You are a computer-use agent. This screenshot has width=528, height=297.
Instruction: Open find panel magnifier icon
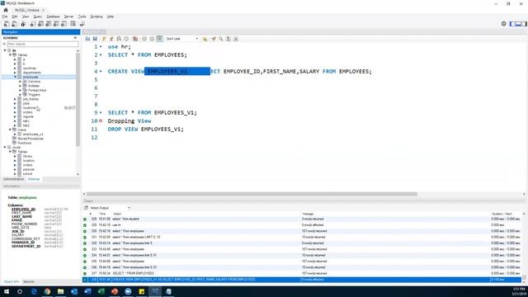pos(221,39)
